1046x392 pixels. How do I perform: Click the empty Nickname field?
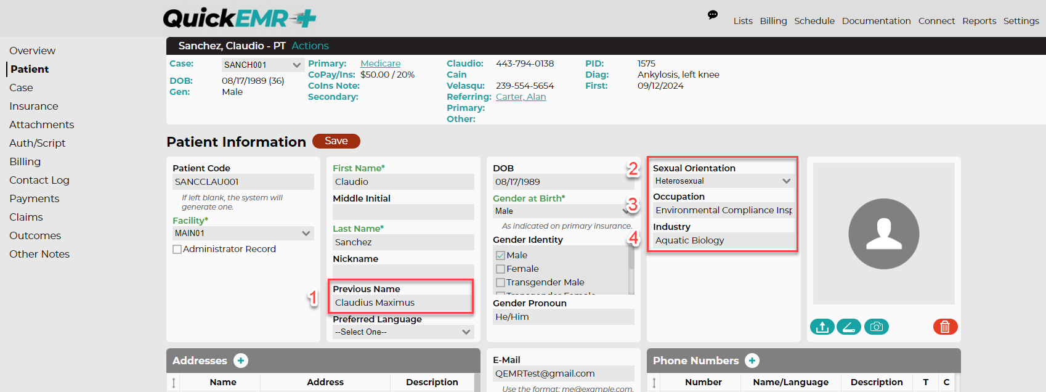(x=403, y=272)
